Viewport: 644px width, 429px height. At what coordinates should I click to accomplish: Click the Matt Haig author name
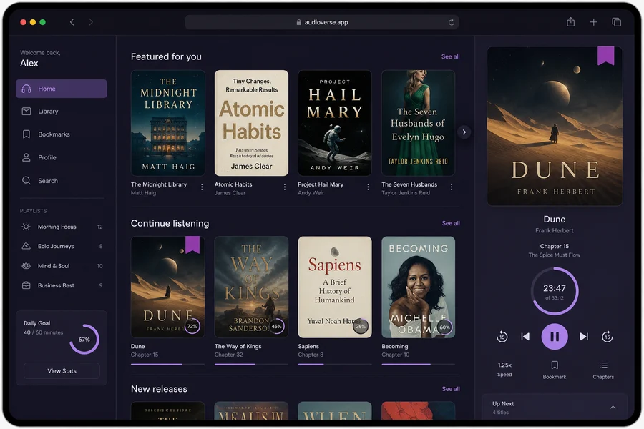pyautogui.click(x=143, y=193)
